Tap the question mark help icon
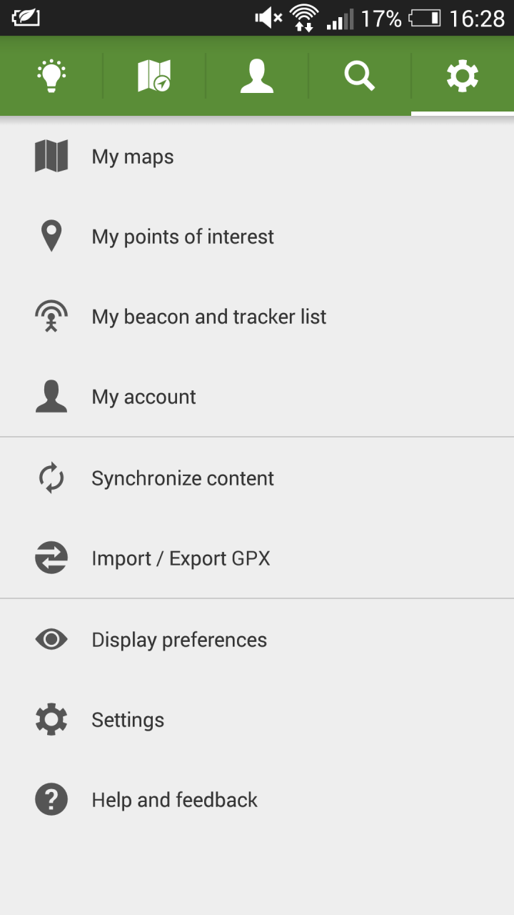Image resolution: width=514 pixels, height=915 pixels. (51, 800)
